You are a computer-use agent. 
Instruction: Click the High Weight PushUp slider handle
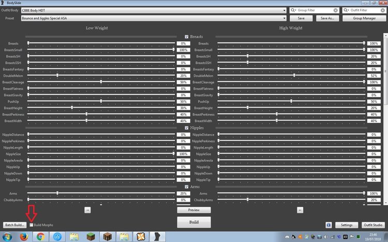[291, 101]
